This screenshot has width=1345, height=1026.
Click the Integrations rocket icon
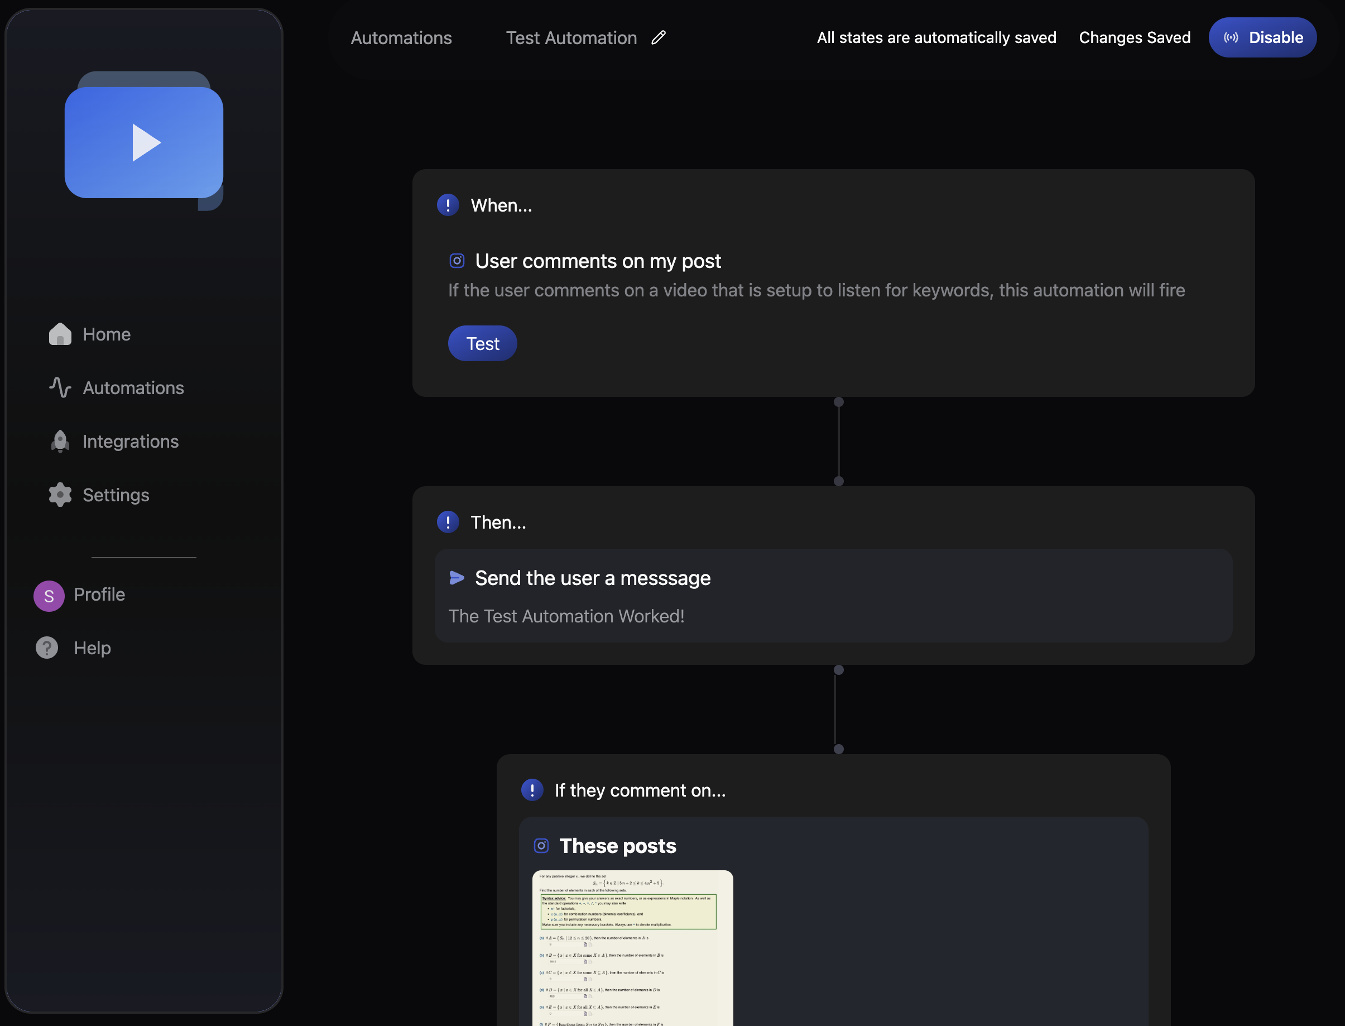(x=60, y=441)
